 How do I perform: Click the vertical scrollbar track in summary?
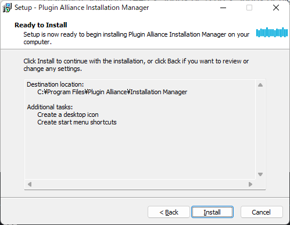click(260, 130)
